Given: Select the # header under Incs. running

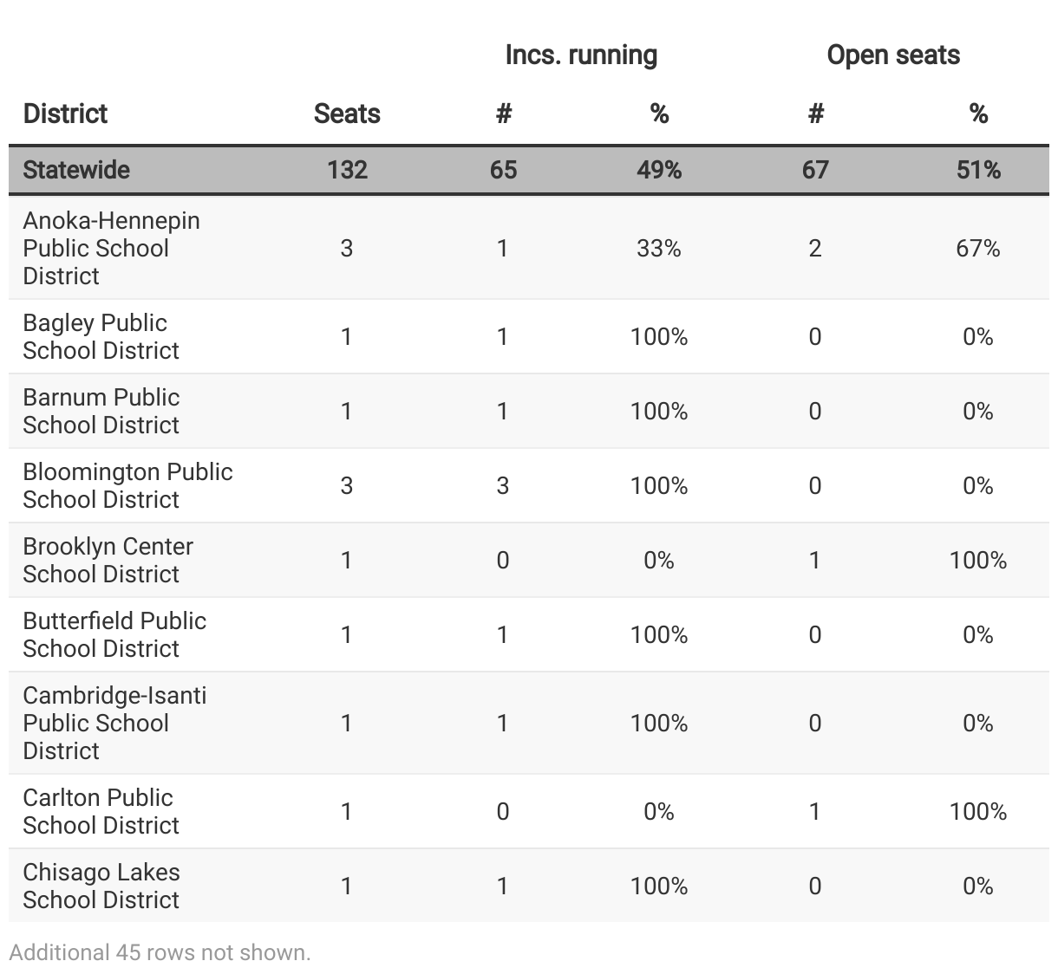Looking at the screenshot, I should click(503, 114).
